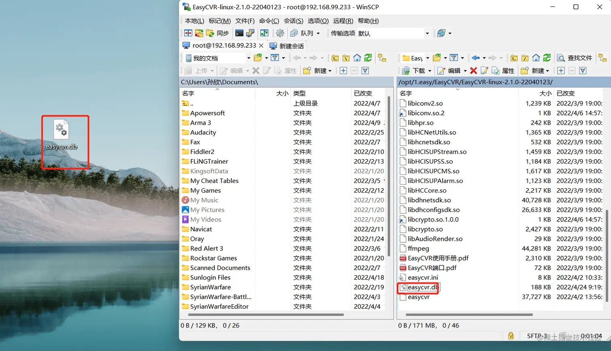Select easycvr.ini in the remote file list
The height and width of the screenshot is (351, 611).
423,277
